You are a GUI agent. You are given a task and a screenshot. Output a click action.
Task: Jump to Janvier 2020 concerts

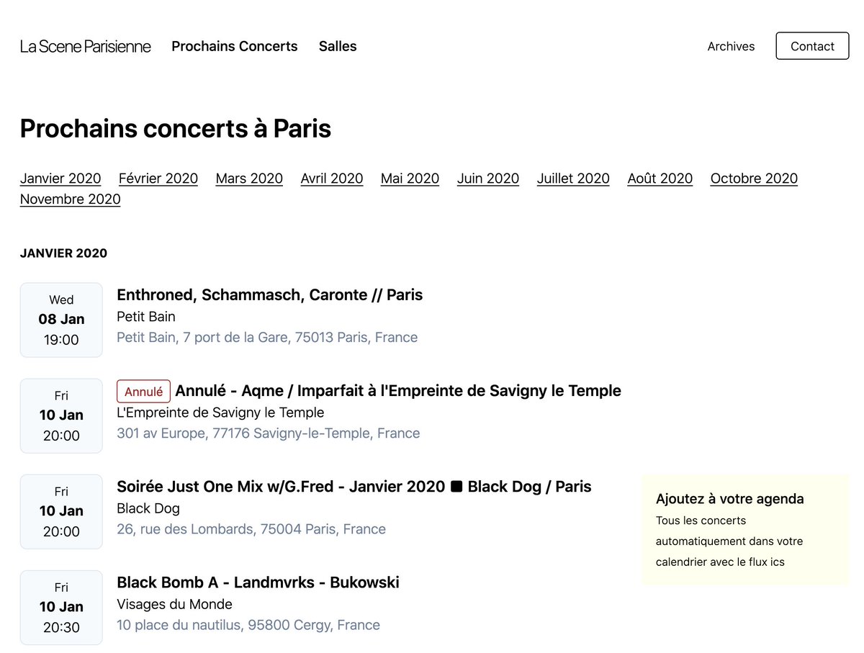(60, 179)
